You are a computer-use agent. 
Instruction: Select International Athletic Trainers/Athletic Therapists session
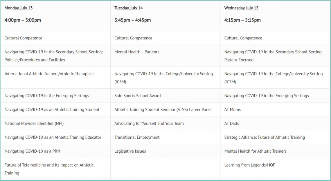click(49, 74)
